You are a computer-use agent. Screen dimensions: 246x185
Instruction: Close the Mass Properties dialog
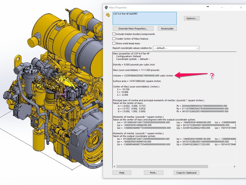click(241, 7)
